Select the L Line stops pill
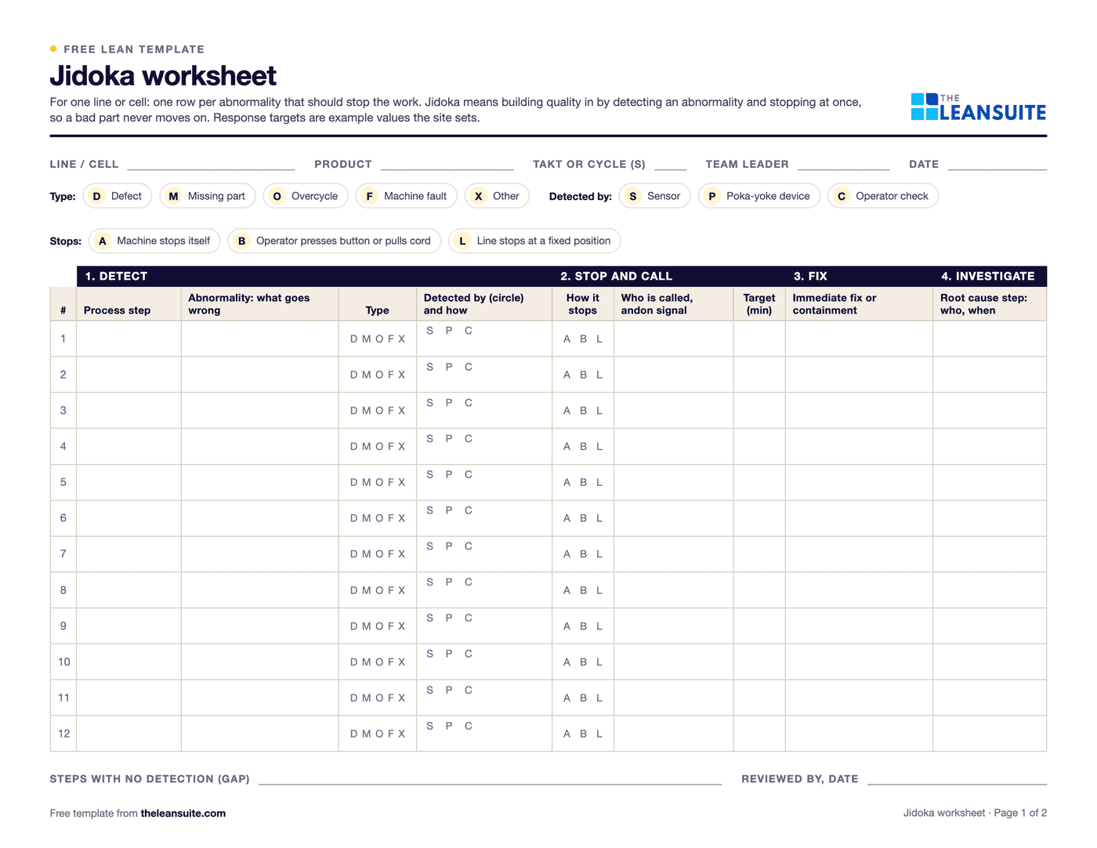The height and width of the screenshot is (848, 1097). pos(534,241)
